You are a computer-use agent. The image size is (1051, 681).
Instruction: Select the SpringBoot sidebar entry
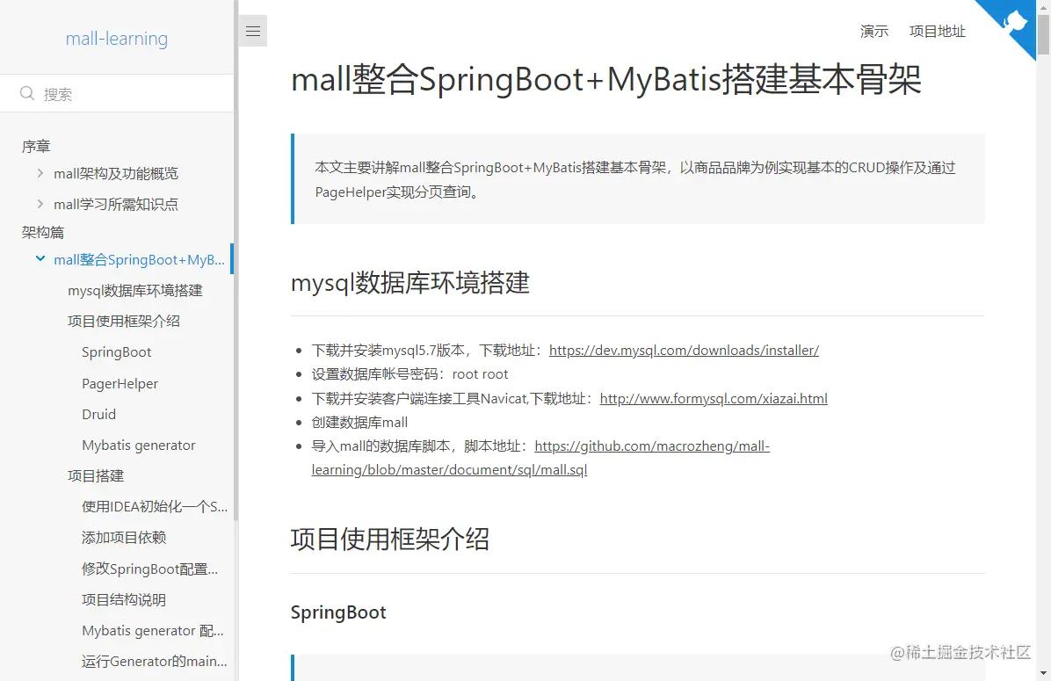116,351
